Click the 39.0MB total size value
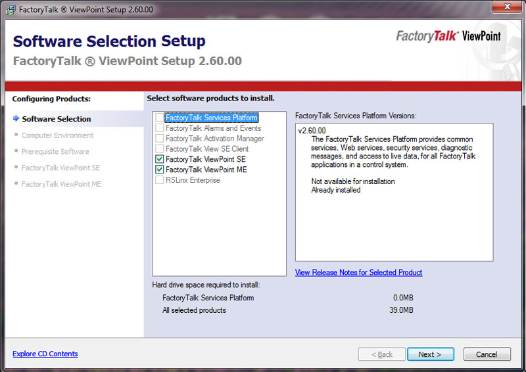This screenshot has width=526, height=372. pos(401,310)
